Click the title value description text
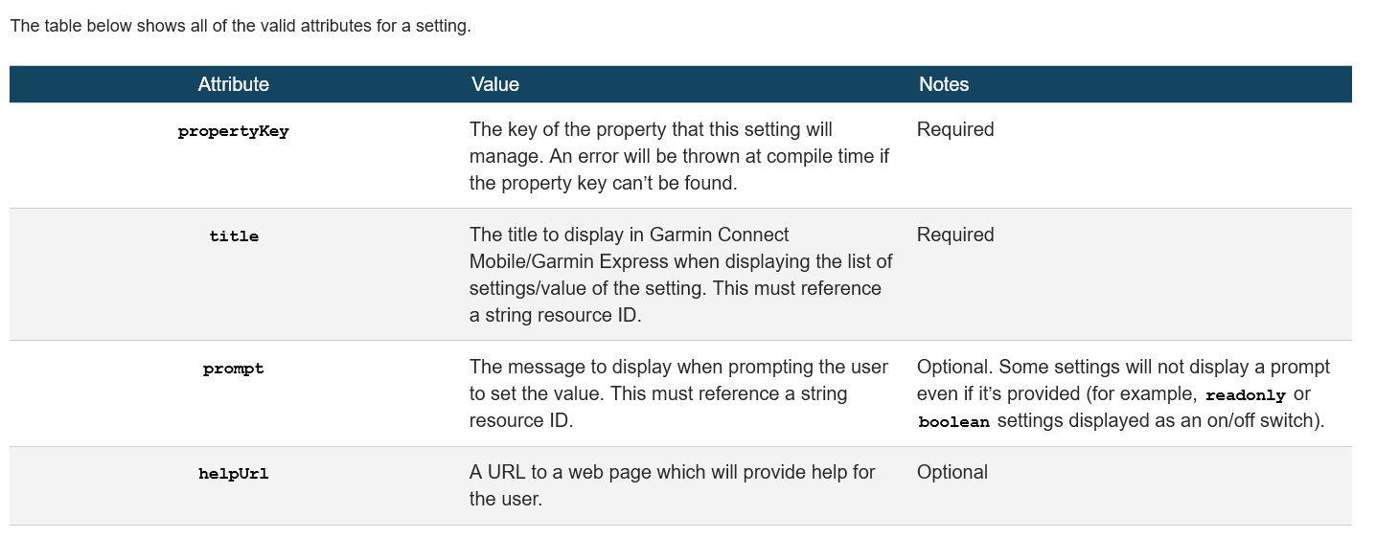The width and height of the screenshot is (1399, 538). (680, 275)
